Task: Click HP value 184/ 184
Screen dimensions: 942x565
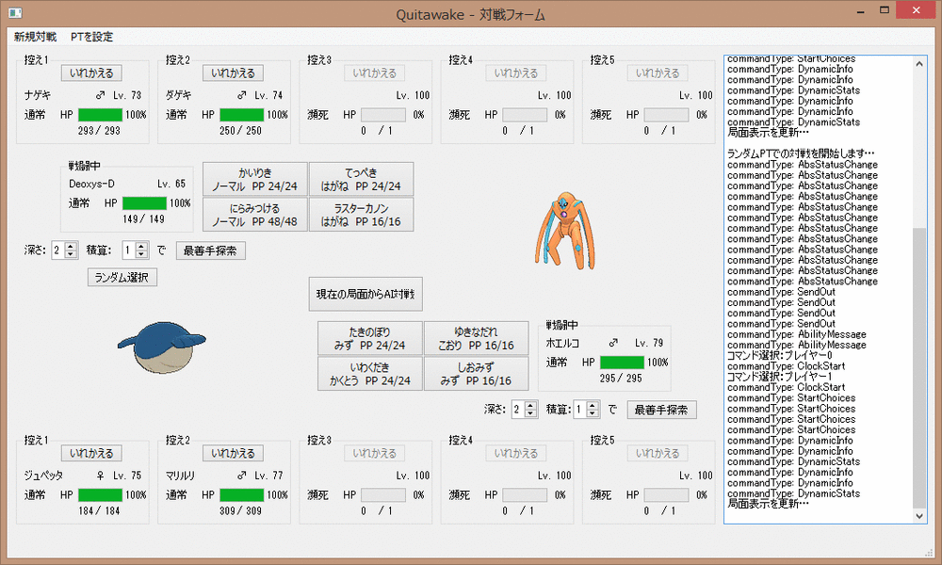Action: pos(99,510)
